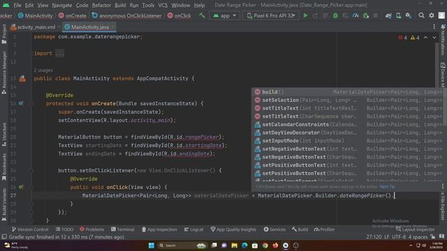This screenshot has height=251, width=447.
Task: Open the VCS menu
Action: [x=163, y=5]
